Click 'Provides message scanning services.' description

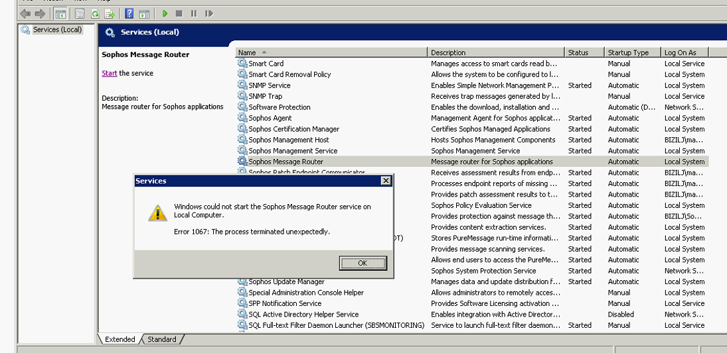[x=488, y=249]
